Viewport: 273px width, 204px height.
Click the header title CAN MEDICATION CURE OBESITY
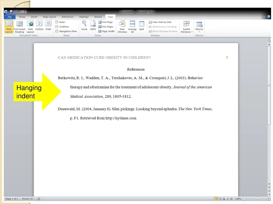tap(104, 57)
